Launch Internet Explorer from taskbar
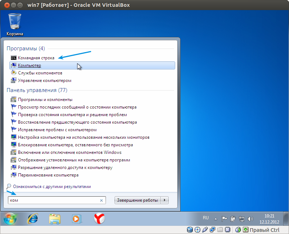 point(33,219)
